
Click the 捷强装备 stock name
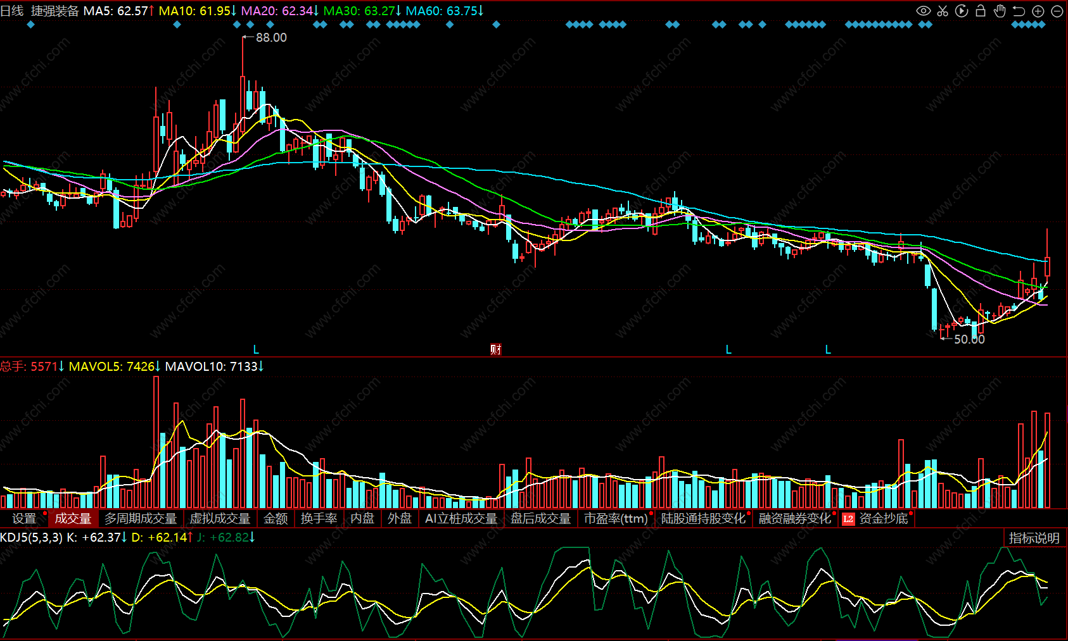pos(55,11)
